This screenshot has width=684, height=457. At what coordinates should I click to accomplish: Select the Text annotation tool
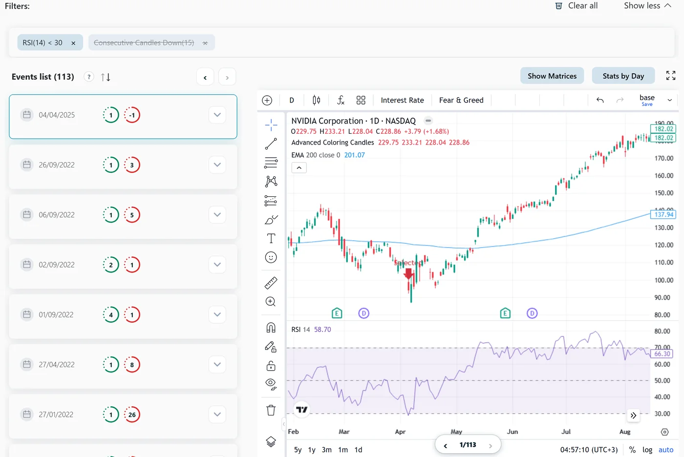click(x=271, y=238)
